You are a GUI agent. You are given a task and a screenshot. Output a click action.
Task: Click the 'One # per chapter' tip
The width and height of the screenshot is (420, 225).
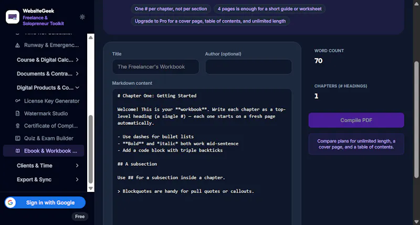tap(171, 9)
